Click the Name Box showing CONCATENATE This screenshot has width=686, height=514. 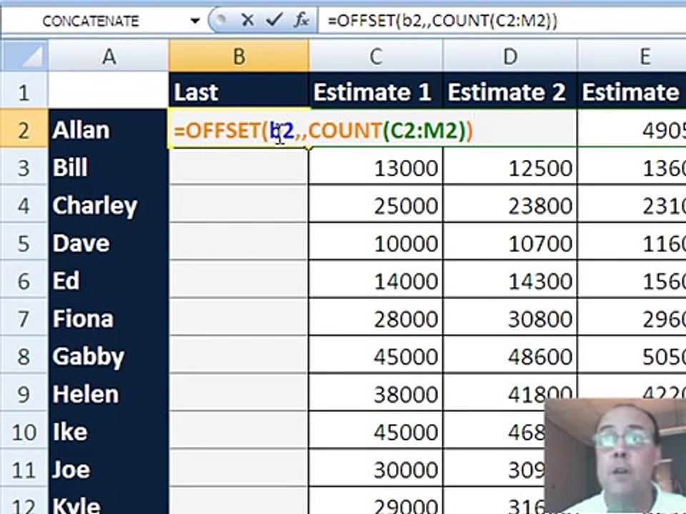pyautogui.click(x=91, y=21)
